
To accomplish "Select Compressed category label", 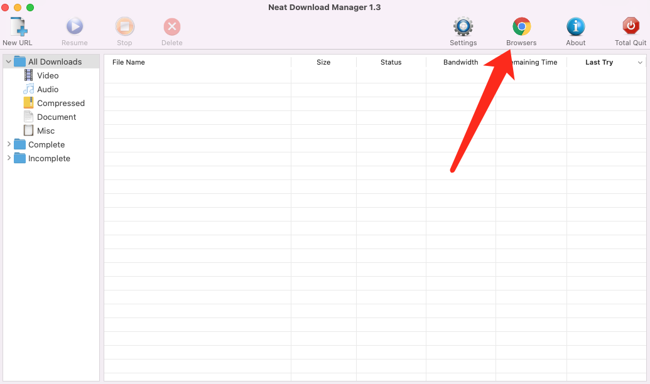I will pos(61,103).
